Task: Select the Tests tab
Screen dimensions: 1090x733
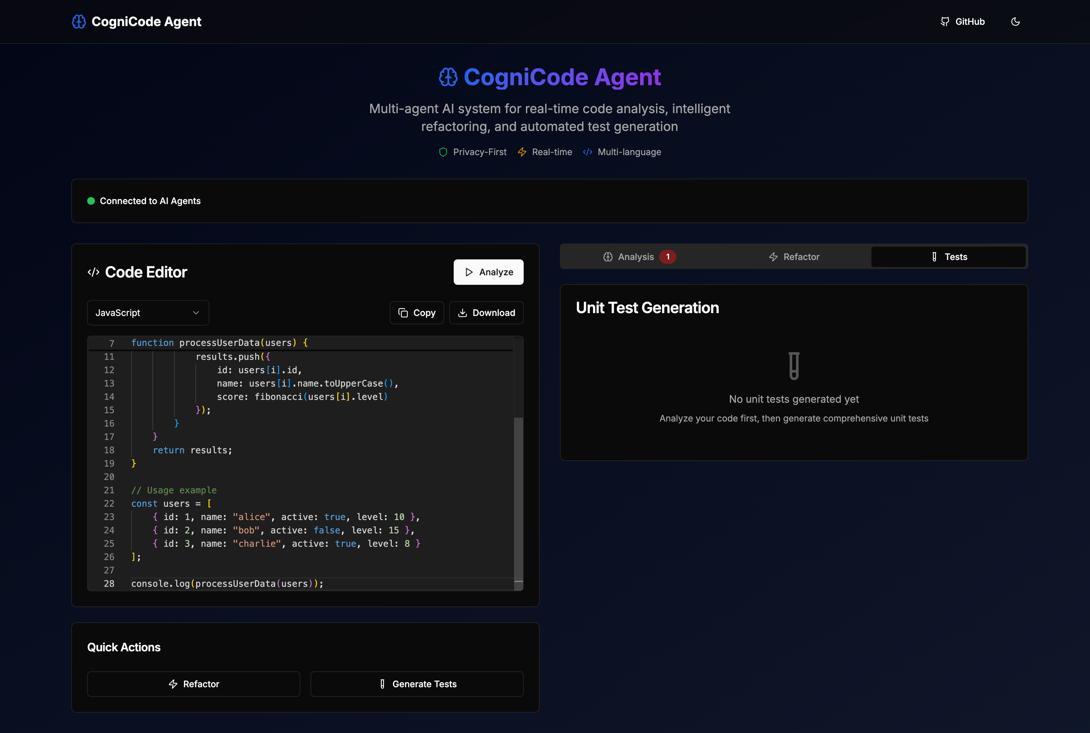Action: (948, 257)
